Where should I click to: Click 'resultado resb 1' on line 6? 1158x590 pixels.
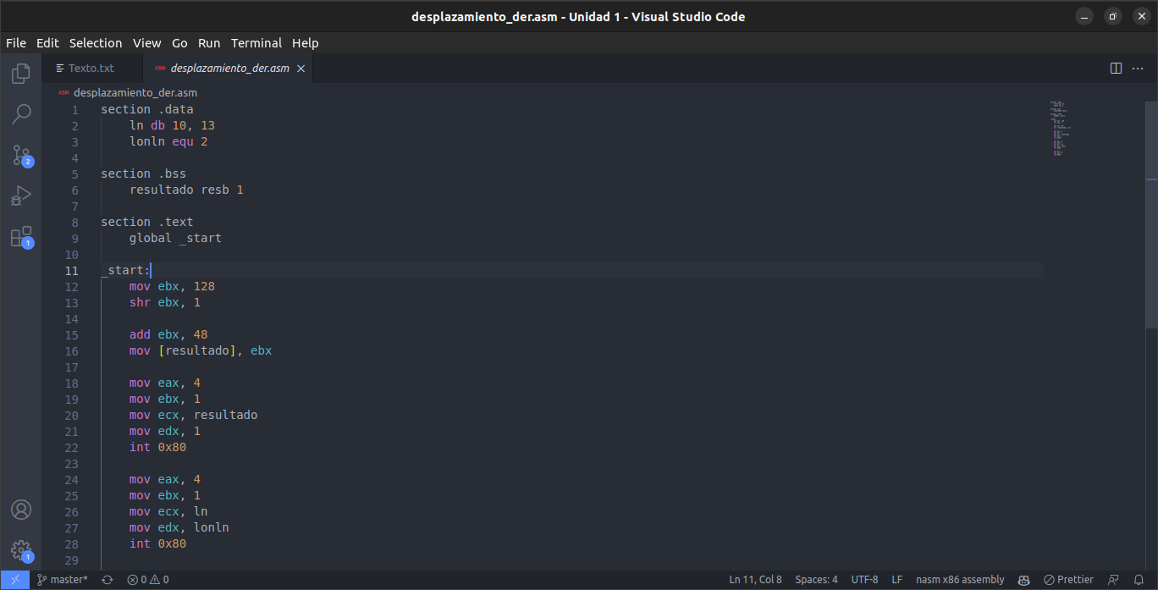[x=186, y=190]
